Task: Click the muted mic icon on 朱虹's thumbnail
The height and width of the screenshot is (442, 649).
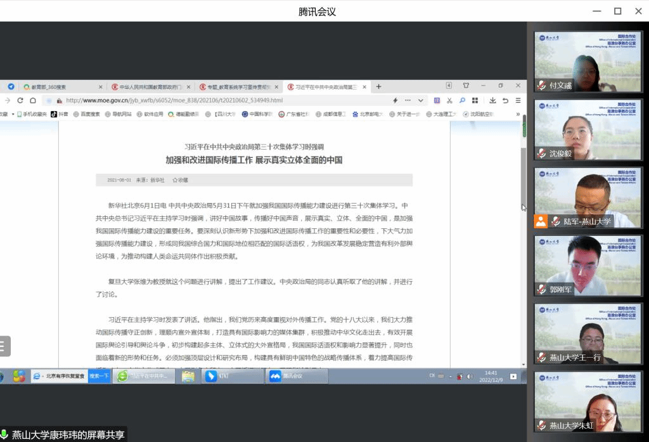Action: tap(541, 425)
